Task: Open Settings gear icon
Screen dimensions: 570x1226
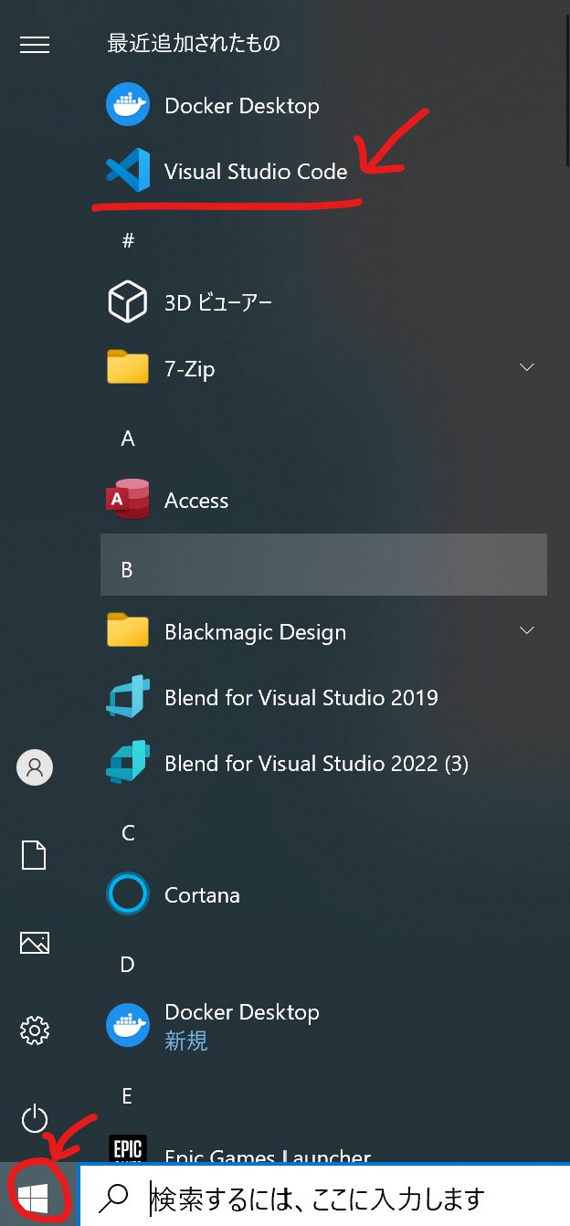Action: [x=35, y=1030]
